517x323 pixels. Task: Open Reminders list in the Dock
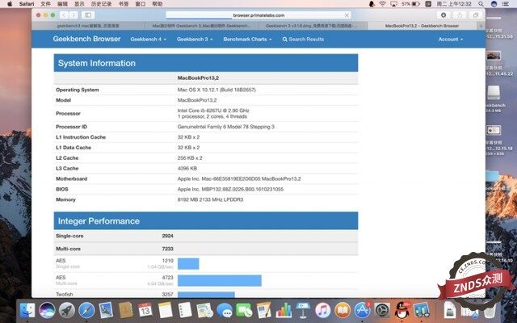point(185,310)
